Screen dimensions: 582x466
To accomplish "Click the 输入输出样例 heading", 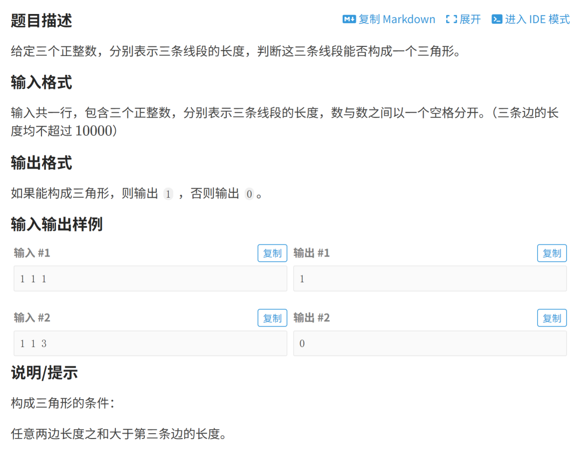I will point(57,225).
